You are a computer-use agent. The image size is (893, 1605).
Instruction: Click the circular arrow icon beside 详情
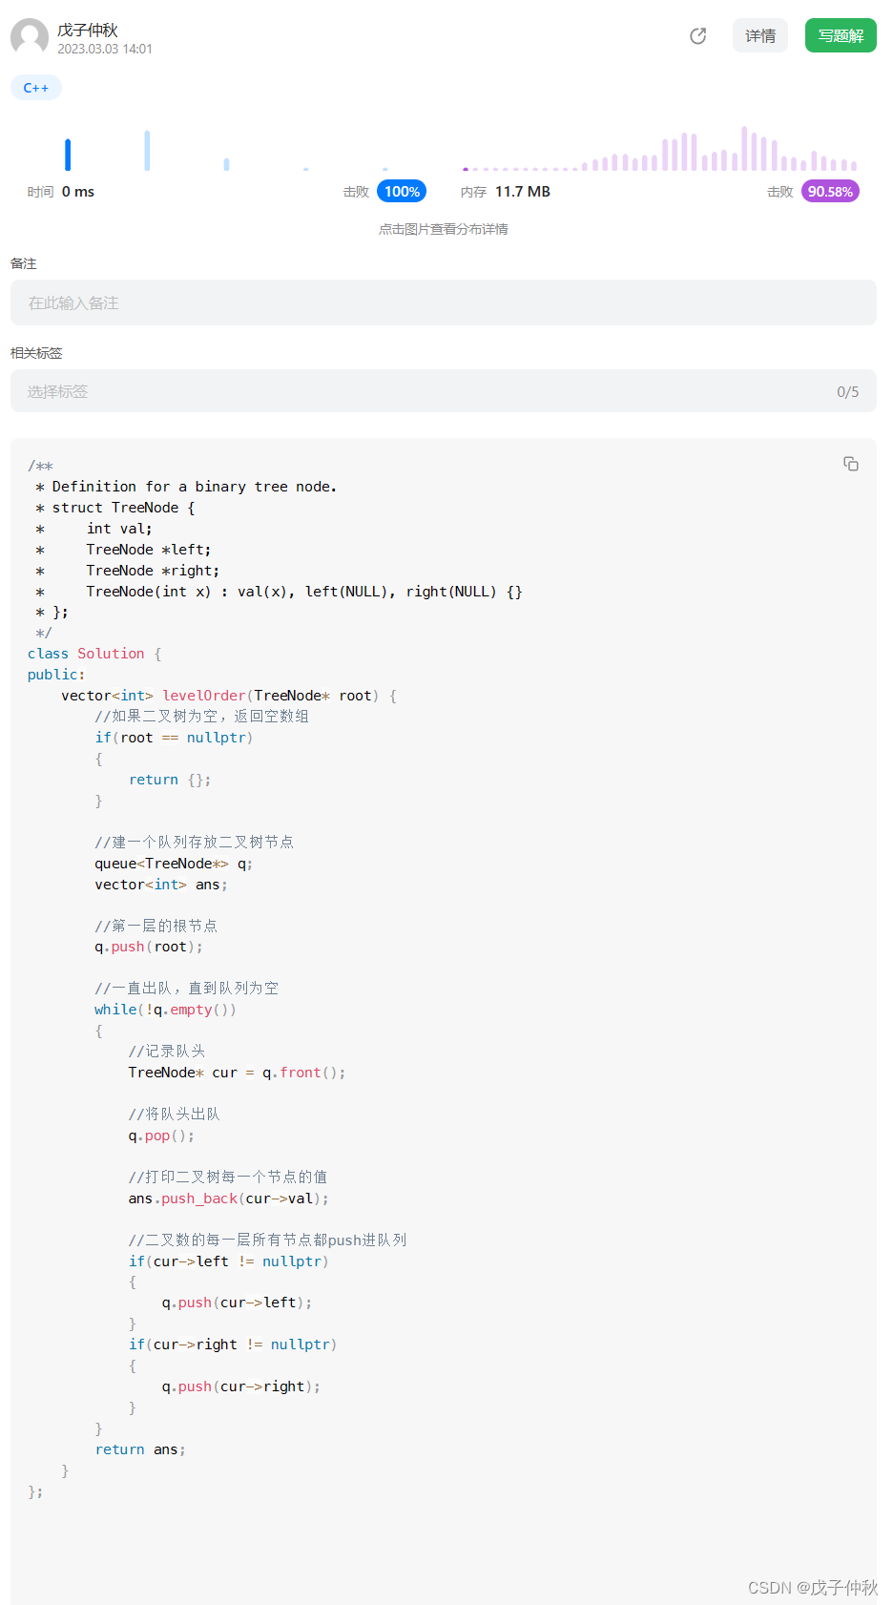click(x=698, y=36)
